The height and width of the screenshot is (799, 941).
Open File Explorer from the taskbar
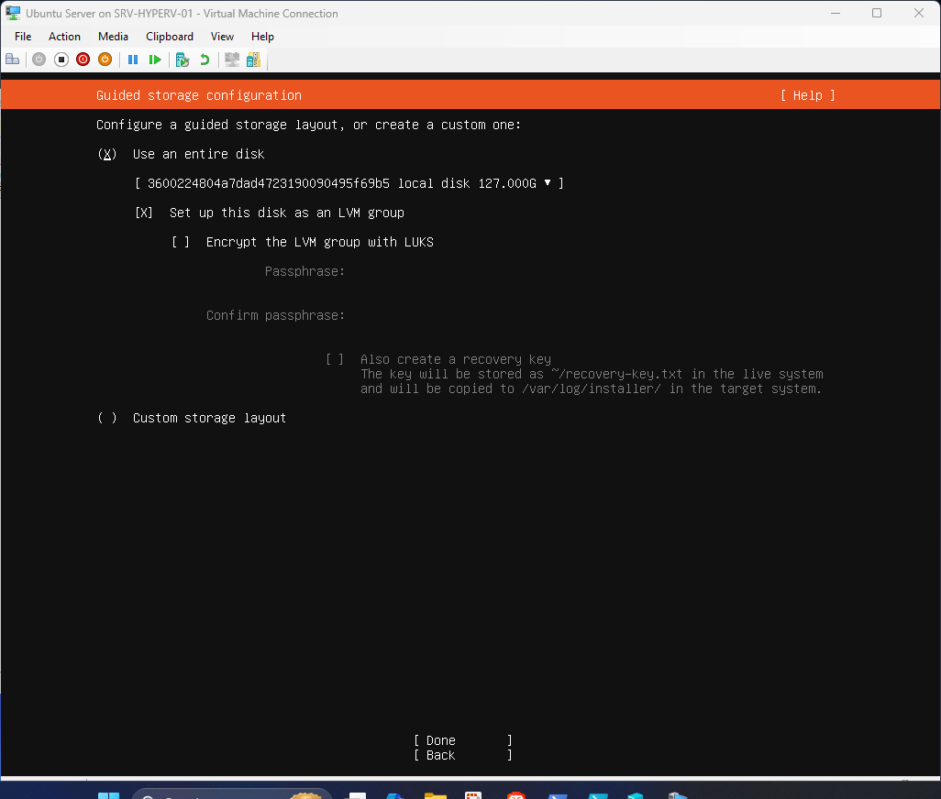[435, 794]
